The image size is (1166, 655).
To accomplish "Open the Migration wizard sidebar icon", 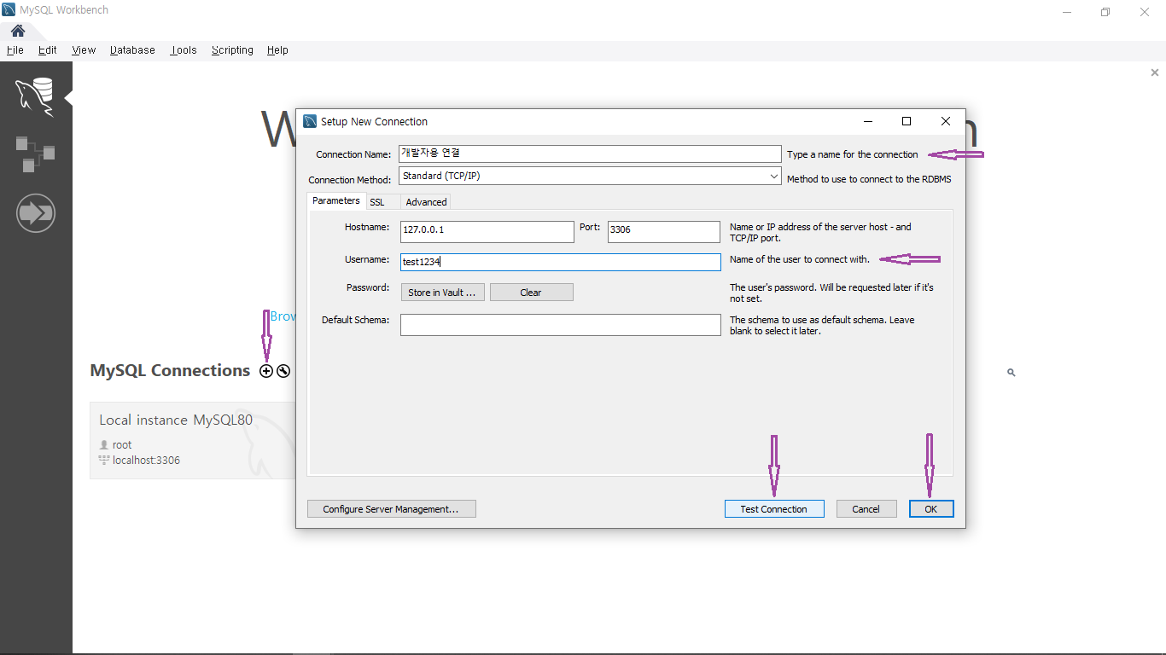I will (x=36, y=213).
